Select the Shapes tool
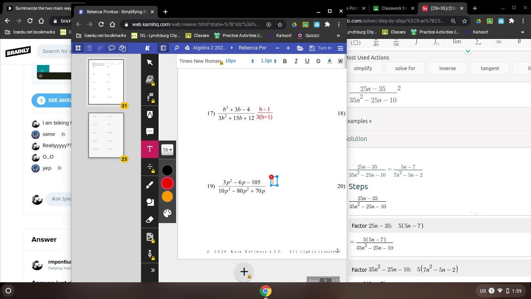 pos(150,202)
